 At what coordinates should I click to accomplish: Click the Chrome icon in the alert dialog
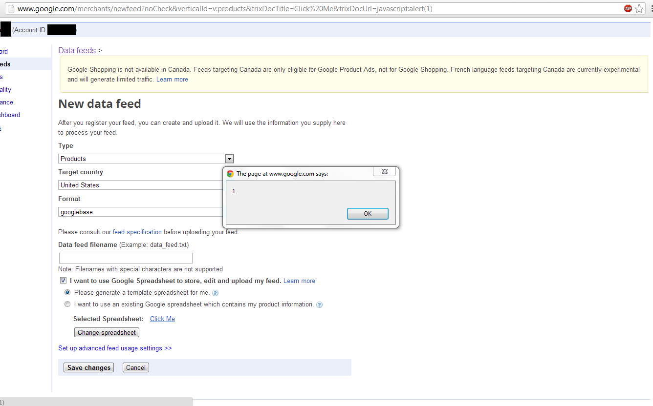click(x=230, y=173)
